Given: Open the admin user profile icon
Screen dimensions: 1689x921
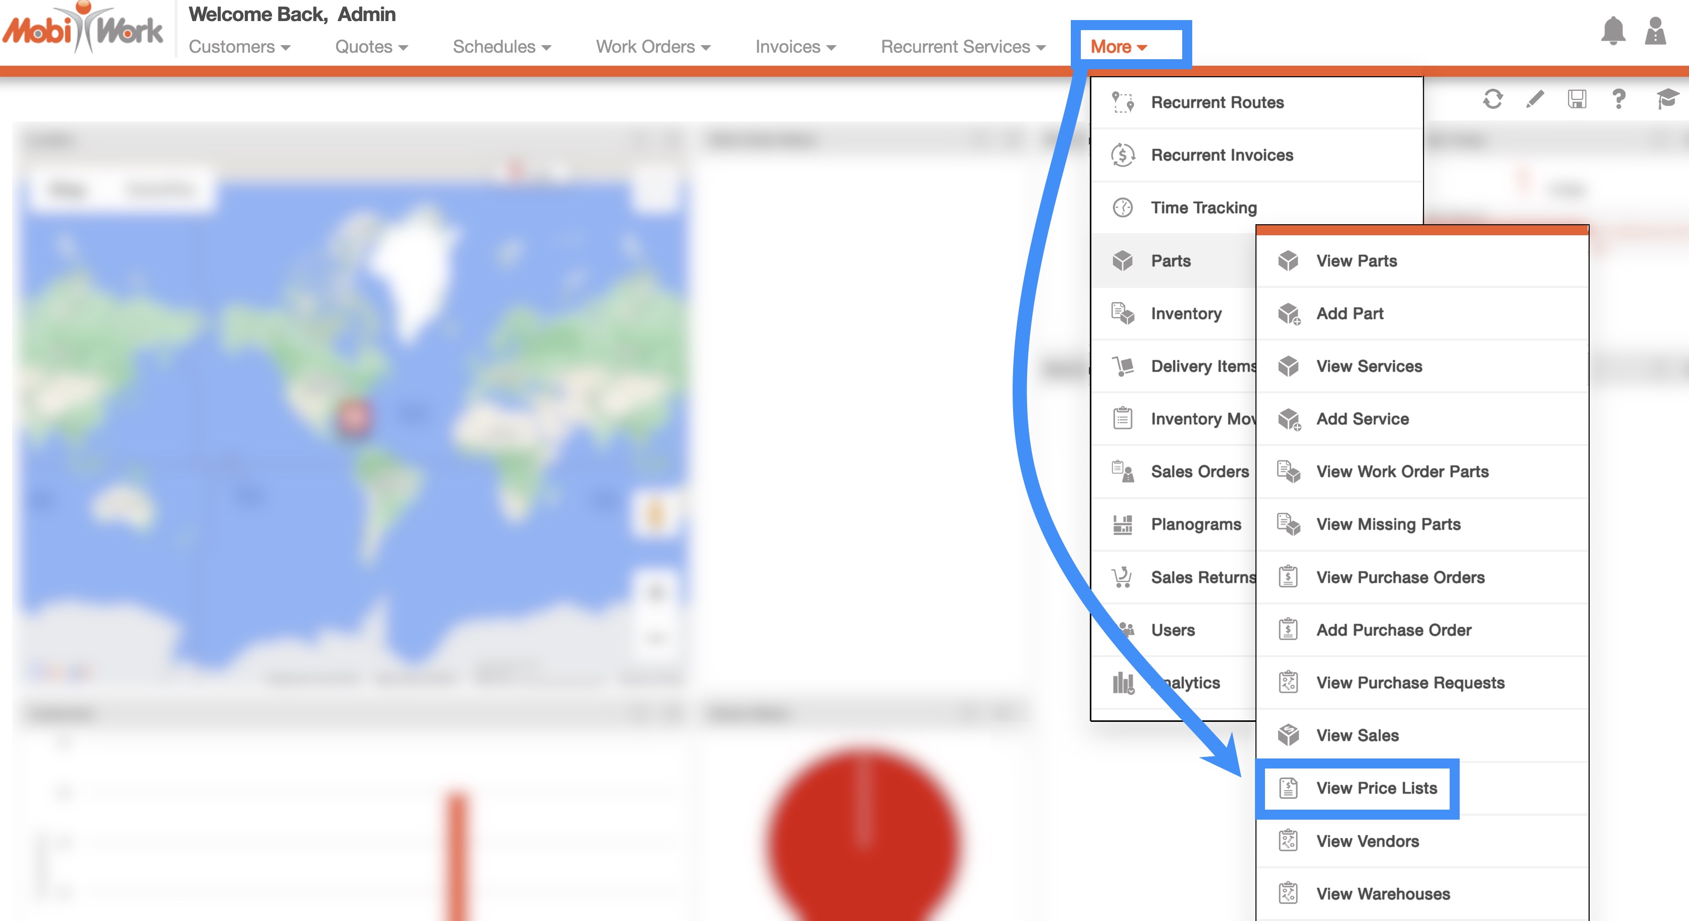Looking at the screenshot, I should click(x=1655, y=31).
